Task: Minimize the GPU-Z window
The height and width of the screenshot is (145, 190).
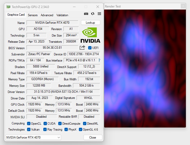Action: point(74,7)
